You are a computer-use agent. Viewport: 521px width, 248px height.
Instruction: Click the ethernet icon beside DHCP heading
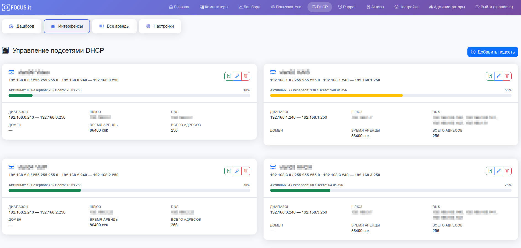click(x=5, y=50)
